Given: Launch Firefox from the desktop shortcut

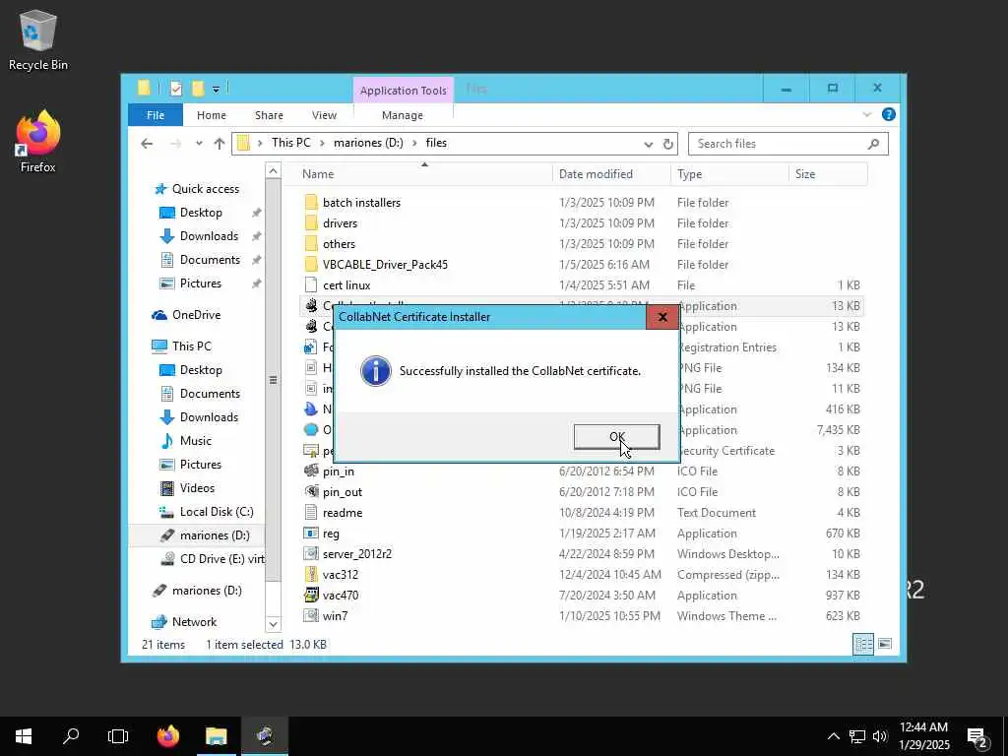Looking at the screenshot, I should point(38,142).
